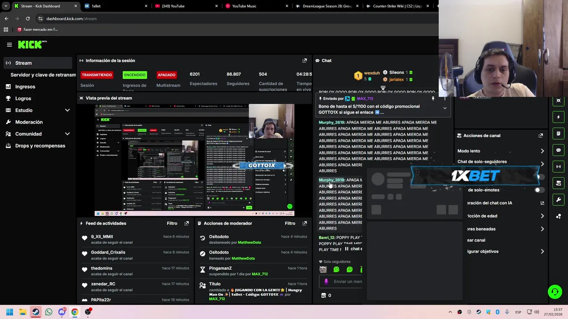
Task: Open the green headset support button
Action: pyautogui.click(x=555, y=292)
